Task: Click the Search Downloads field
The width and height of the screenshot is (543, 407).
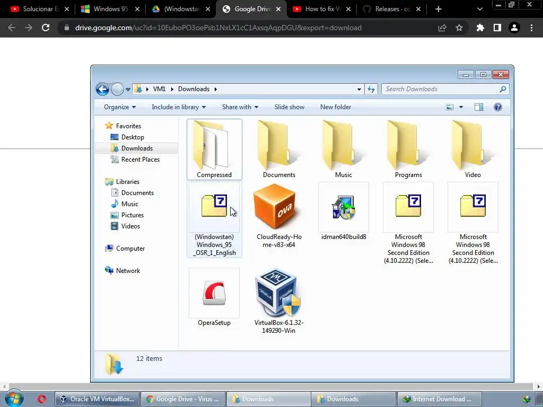Action: [445, 89]
